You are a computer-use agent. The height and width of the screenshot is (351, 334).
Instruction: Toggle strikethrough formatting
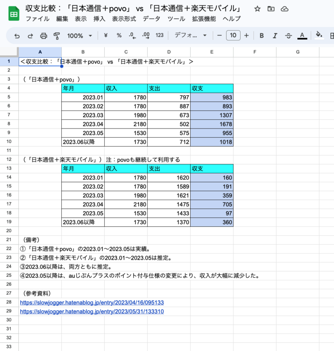click(288, 36)
